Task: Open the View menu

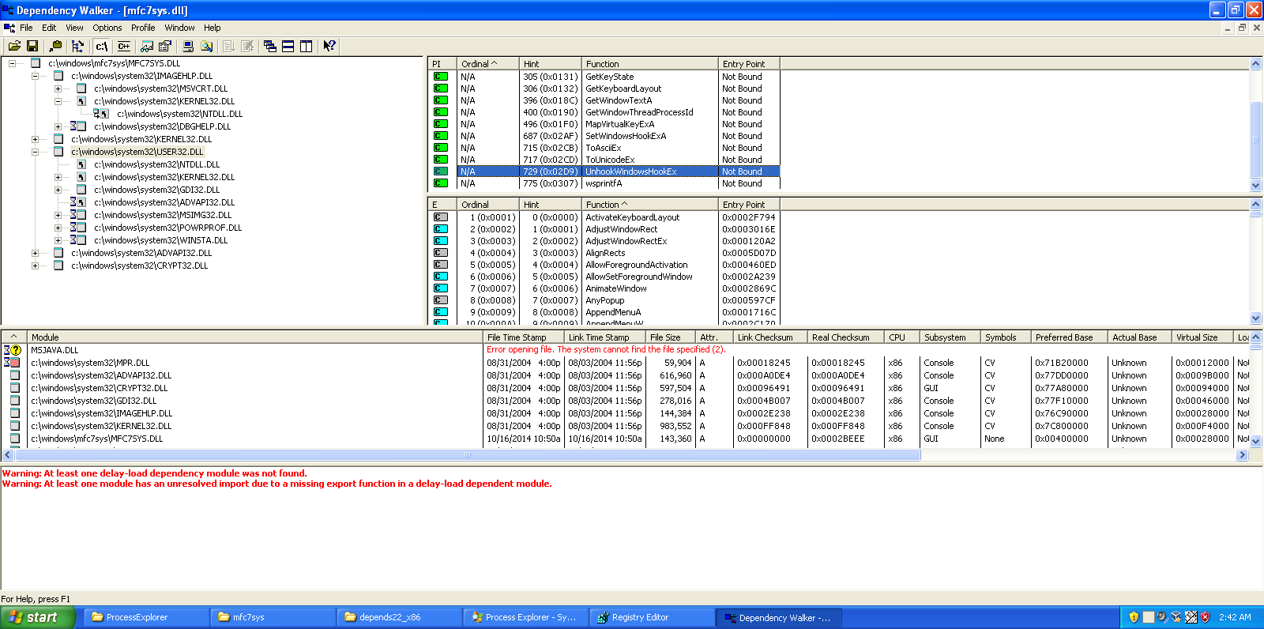Action: pyautogui.click(x=74, y=28)
